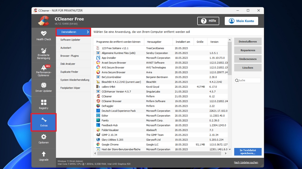Switch to the Autostart tab
The height and width of the screenshot is (169, 302).
tap(66, 48)
